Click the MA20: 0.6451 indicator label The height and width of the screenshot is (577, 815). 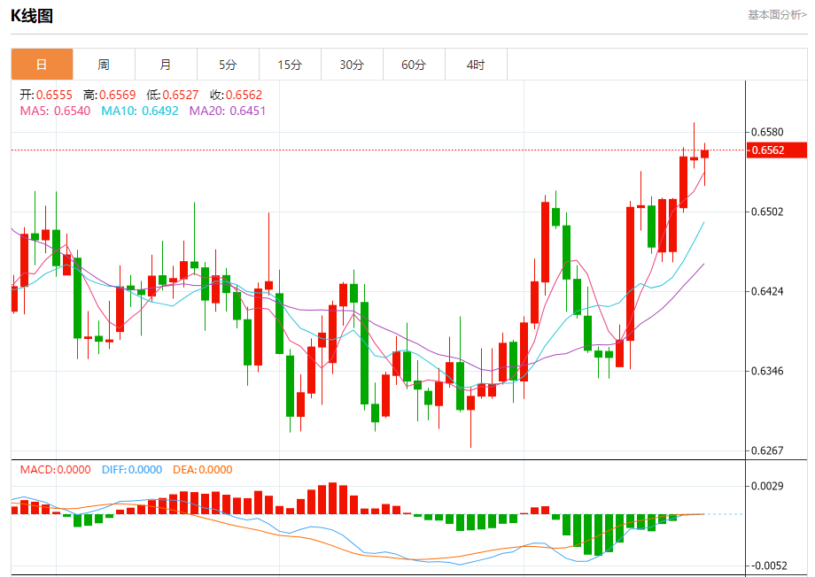tap(227, 111)
